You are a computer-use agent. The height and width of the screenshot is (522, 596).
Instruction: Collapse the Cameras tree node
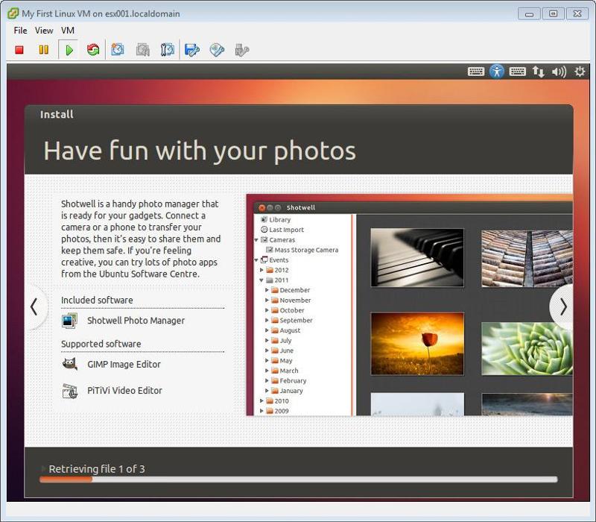pos(256,240)
